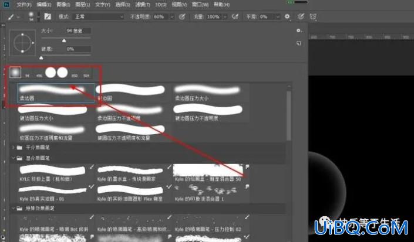Open the 滤镜(T) menu
Image resolution: width=414 pixels, height=242 pixels.
(143, 5)
